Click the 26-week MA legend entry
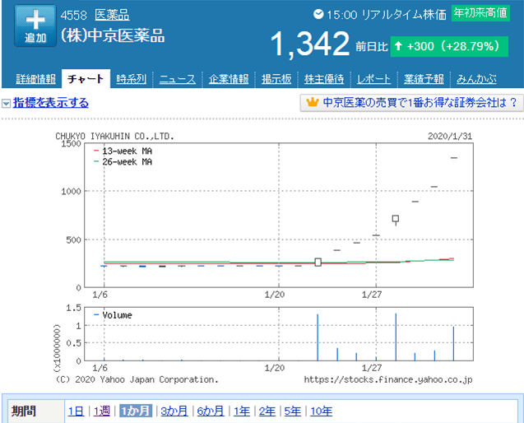Viewport: 524px width, 423px height. click(x=123, y=162)
